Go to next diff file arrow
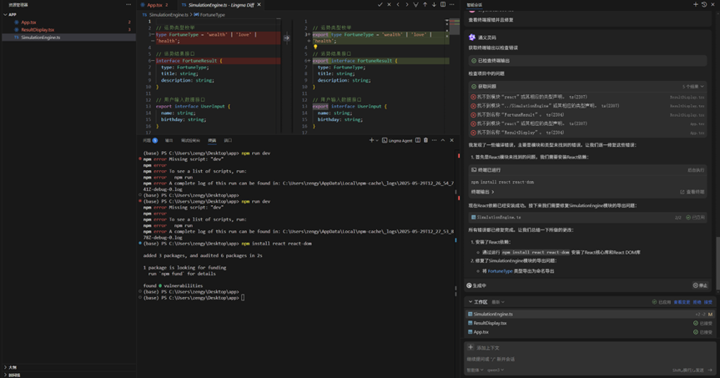The image size is (720, 378). coord(407,5)
